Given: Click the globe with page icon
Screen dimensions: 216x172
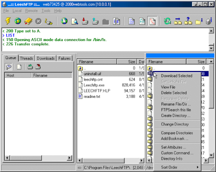Looking at the screenshot, I should pyautogui.click(x=64, y=21).
